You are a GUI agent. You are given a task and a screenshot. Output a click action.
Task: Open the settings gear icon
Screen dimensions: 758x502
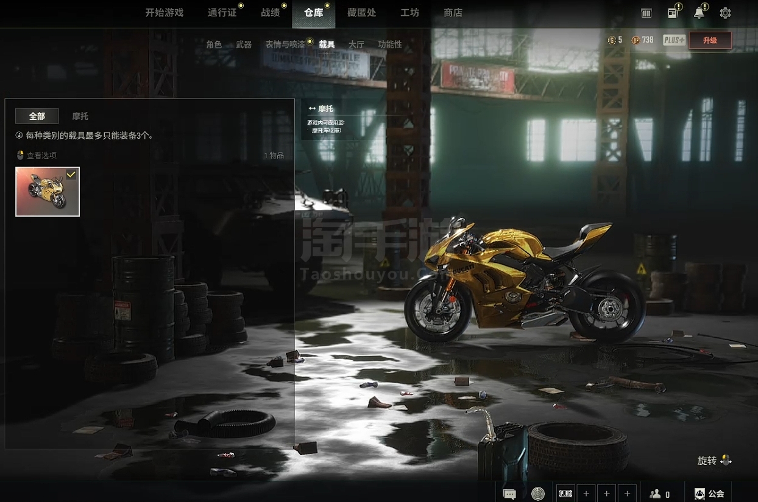tap(725, 13)
